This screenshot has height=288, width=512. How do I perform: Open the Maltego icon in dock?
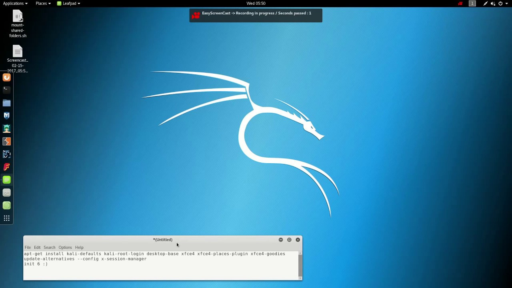click(6, 154)
